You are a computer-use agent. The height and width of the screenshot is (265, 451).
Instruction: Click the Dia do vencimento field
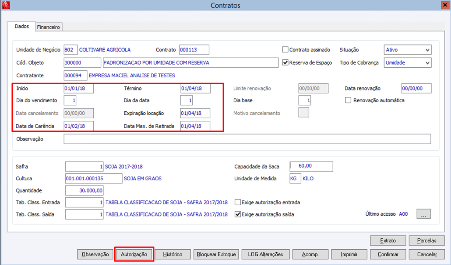70,100
